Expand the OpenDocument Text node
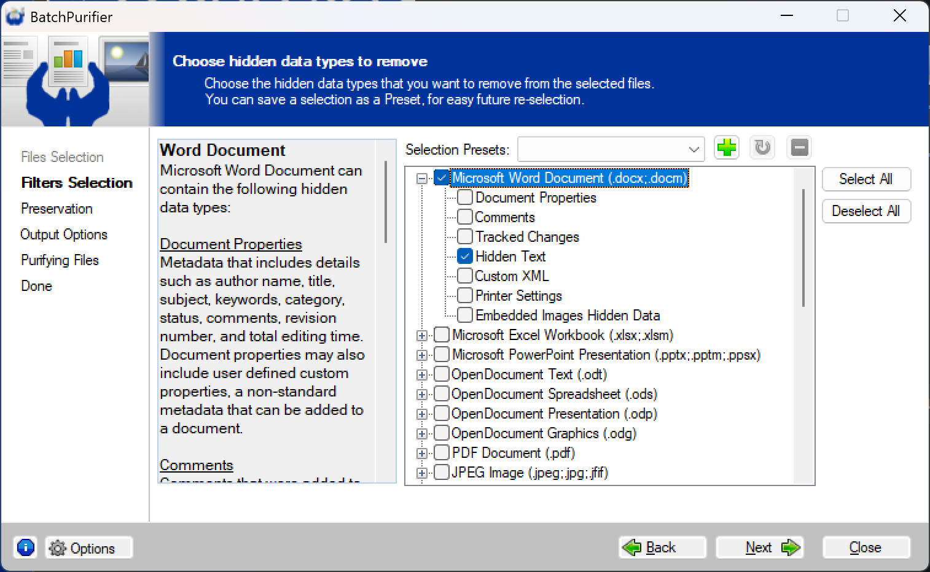Screen dimensions: 930x572 [x=422, y=375]
